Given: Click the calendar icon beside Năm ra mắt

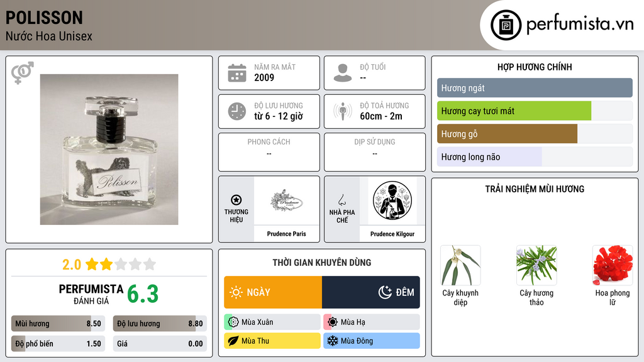Looking at the screenshot, I should [x=237, y=73].
